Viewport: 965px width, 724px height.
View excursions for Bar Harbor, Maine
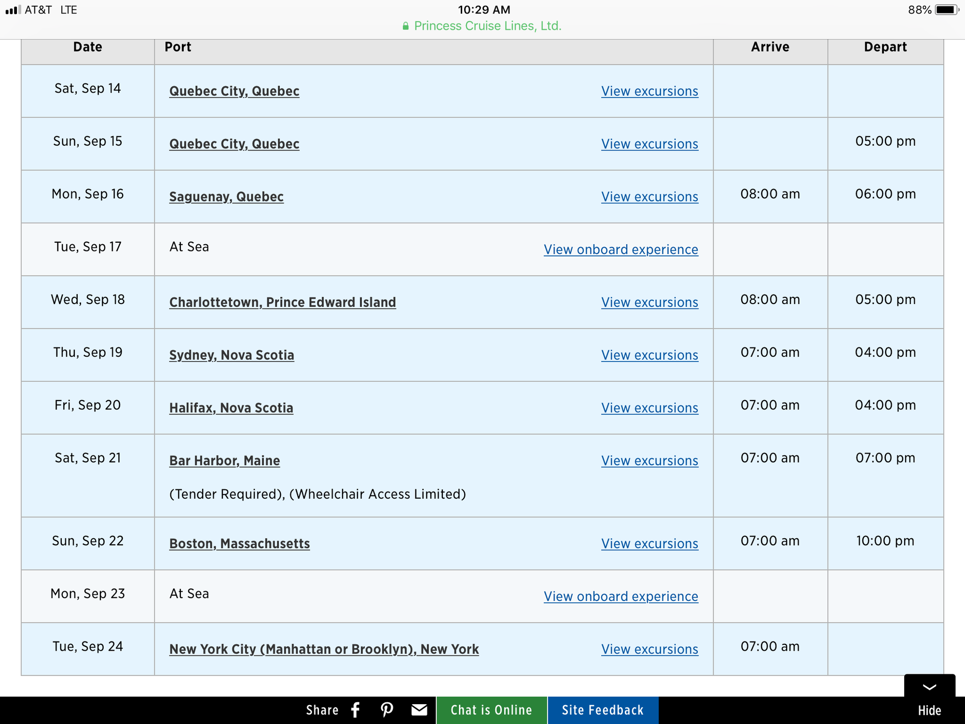coord(649,461)
